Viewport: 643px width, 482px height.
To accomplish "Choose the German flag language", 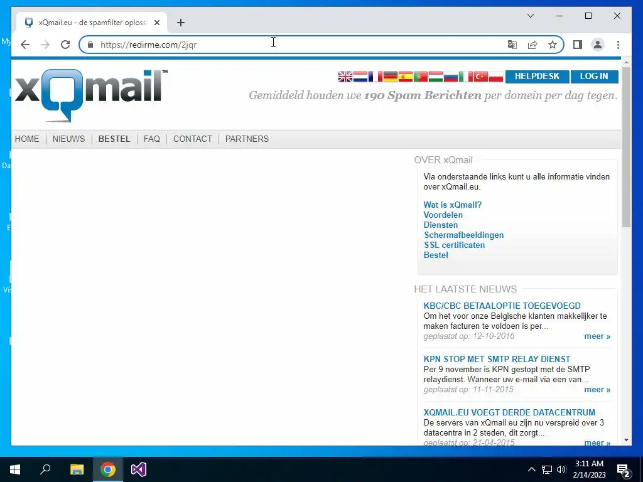I will pyautogui.click(x=391, y=77).
